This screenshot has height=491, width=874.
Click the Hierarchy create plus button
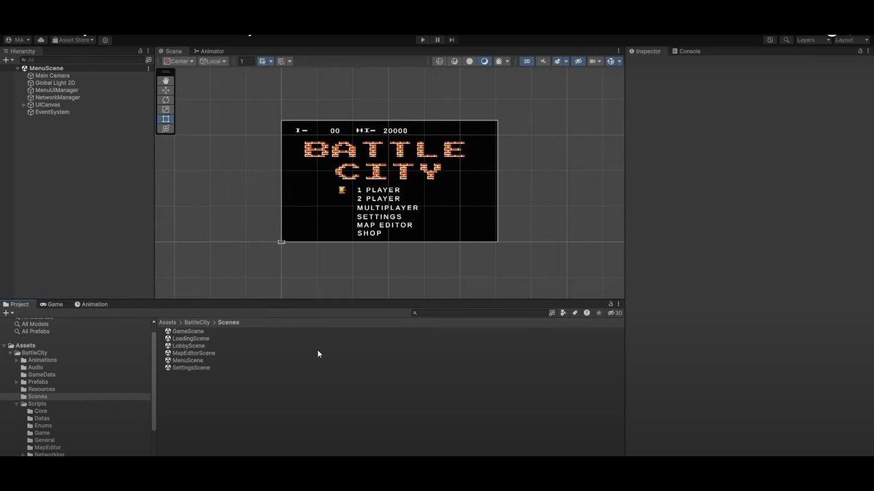(8, 60)
